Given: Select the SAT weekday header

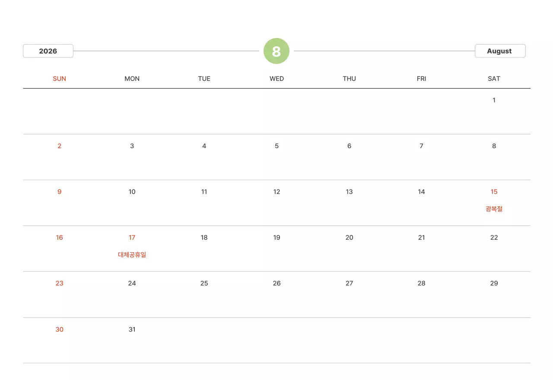Looking at the screenshot, I should pyautogui.click(x=494, y=79).
